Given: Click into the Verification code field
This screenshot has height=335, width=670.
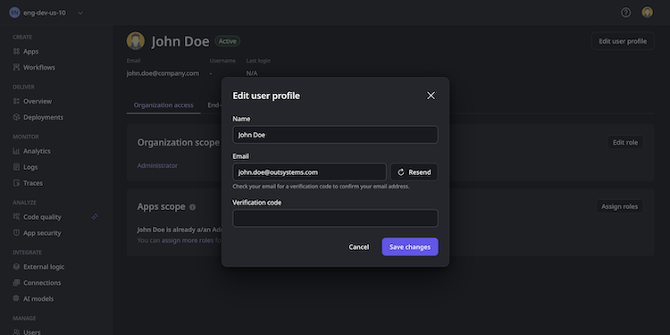Looking at the screenshot, I should pos(335,218).
